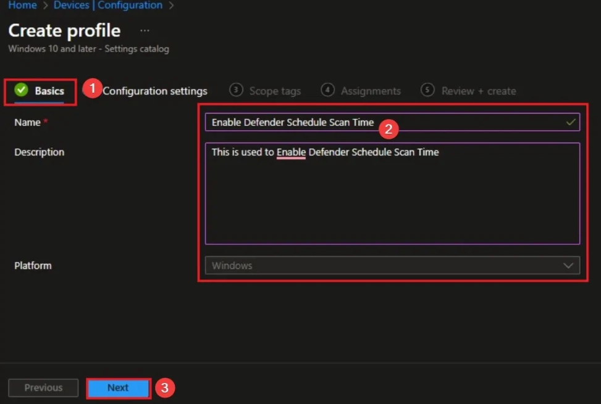Switch to Configuration settings tab

155,91
